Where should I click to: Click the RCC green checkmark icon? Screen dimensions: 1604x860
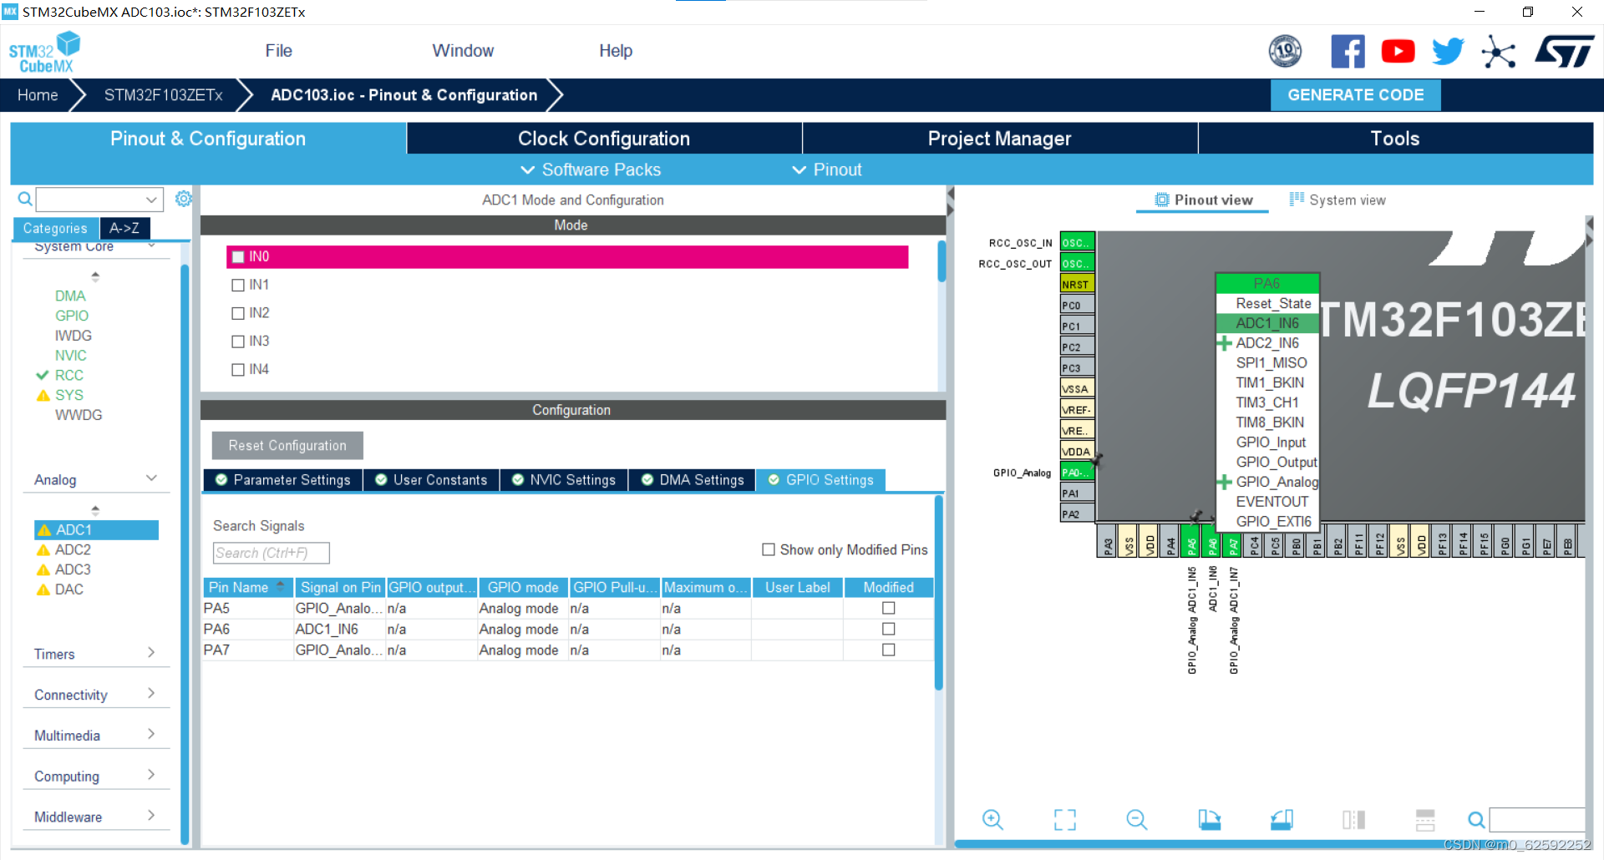tap(43, 375)
